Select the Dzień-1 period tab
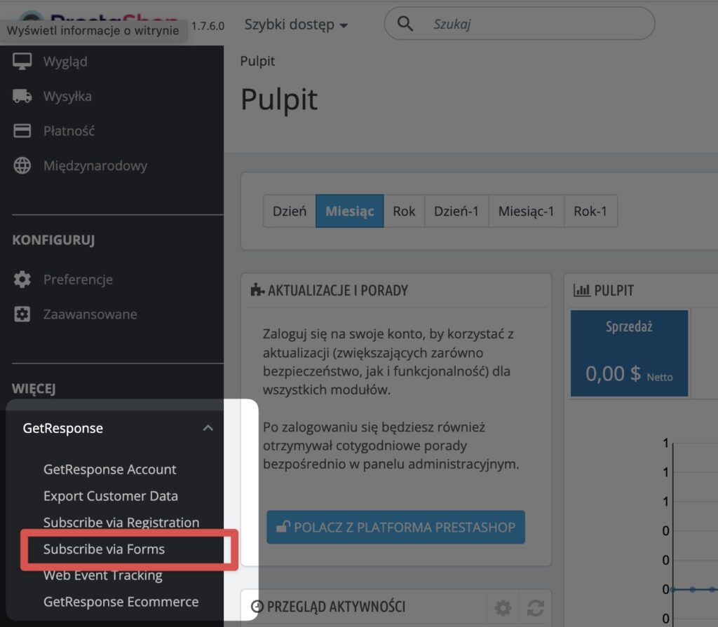Screen dimensions: 718x627 [456, 211]
